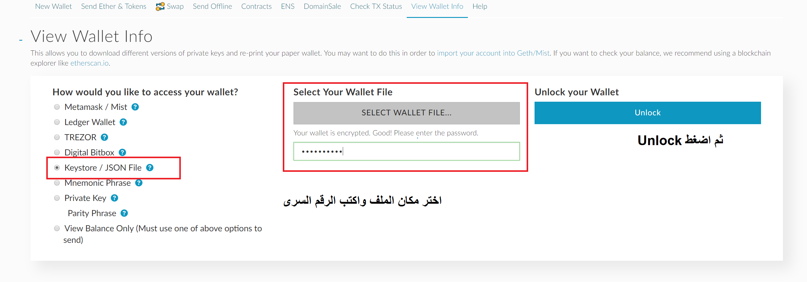Select Mnemonic Phrase radio button
The height and width of the screenshot is (282, 807).
[57, 183]
